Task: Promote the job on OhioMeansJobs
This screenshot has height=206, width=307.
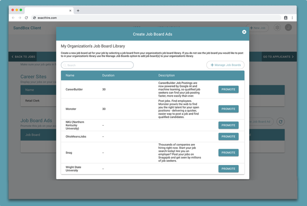Action: point(228,137)
